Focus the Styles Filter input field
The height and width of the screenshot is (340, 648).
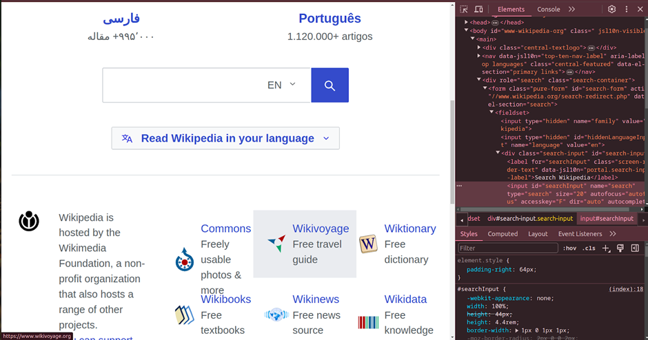[508, 248]
